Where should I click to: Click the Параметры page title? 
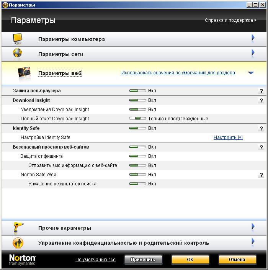pyautogui.click(x=33, y=20)
